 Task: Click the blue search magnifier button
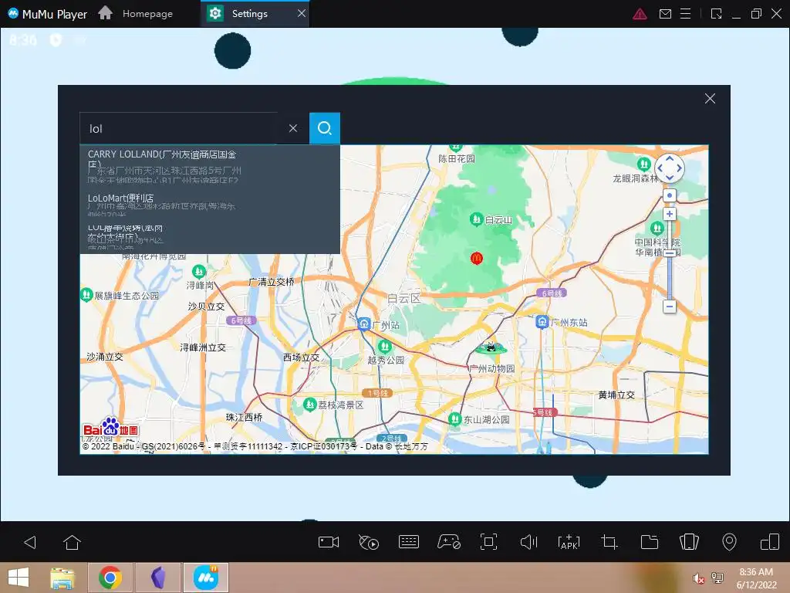tap(325, 129)
